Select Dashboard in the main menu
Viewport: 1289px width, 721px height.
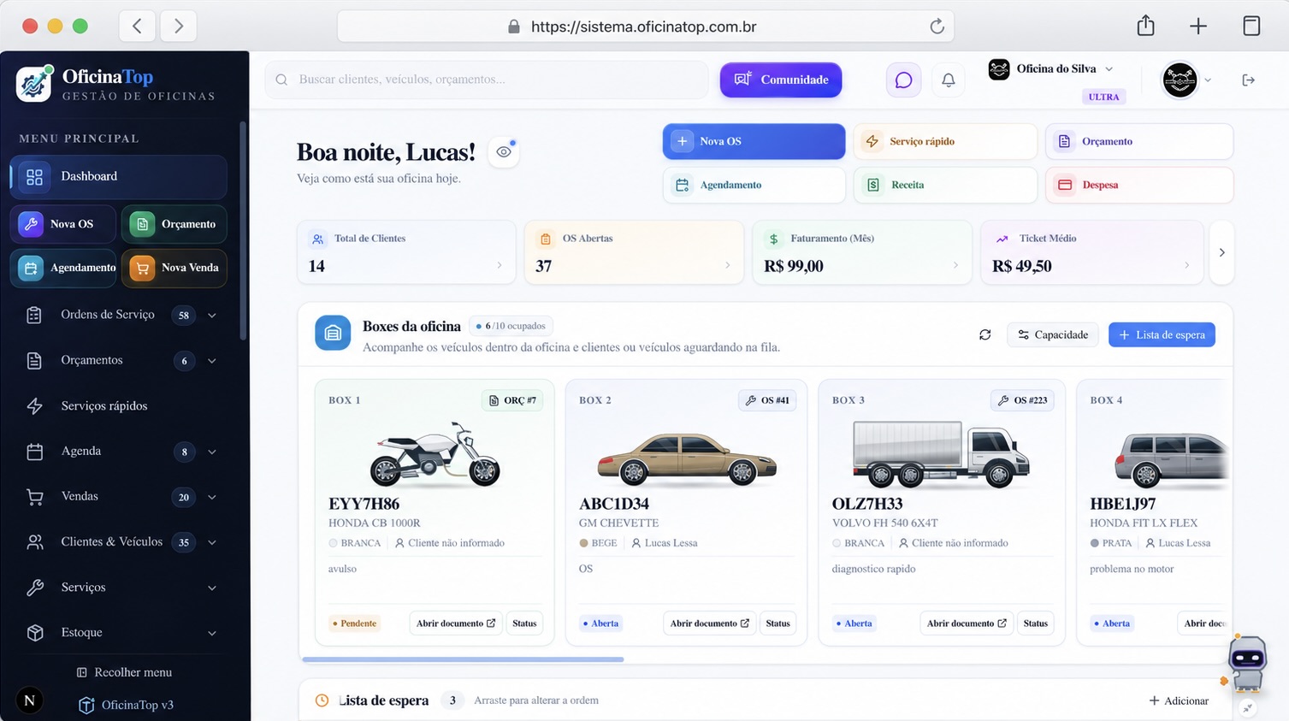pos(119,177)
